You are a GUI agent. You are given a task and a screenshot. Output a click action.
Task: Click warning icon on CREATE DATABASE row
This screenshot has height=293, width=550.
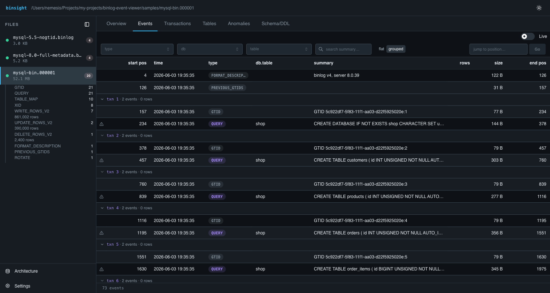tap(101, 124)
